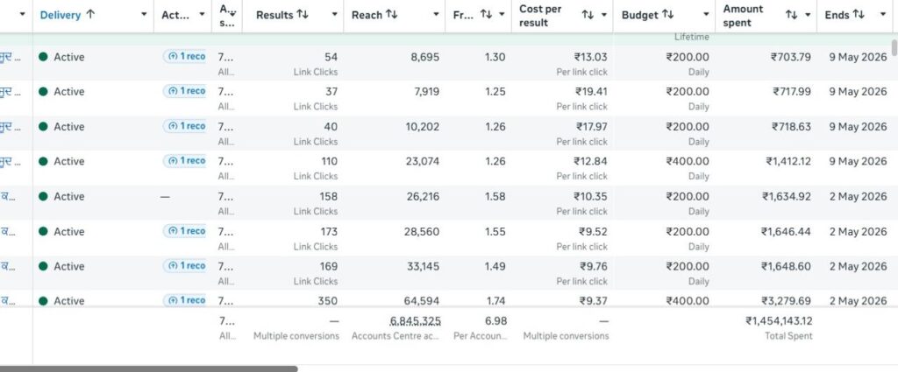This screenshot has height=372, width=898.
Task: Click the vertical scrollbar thumb on right
Action: 894,47
